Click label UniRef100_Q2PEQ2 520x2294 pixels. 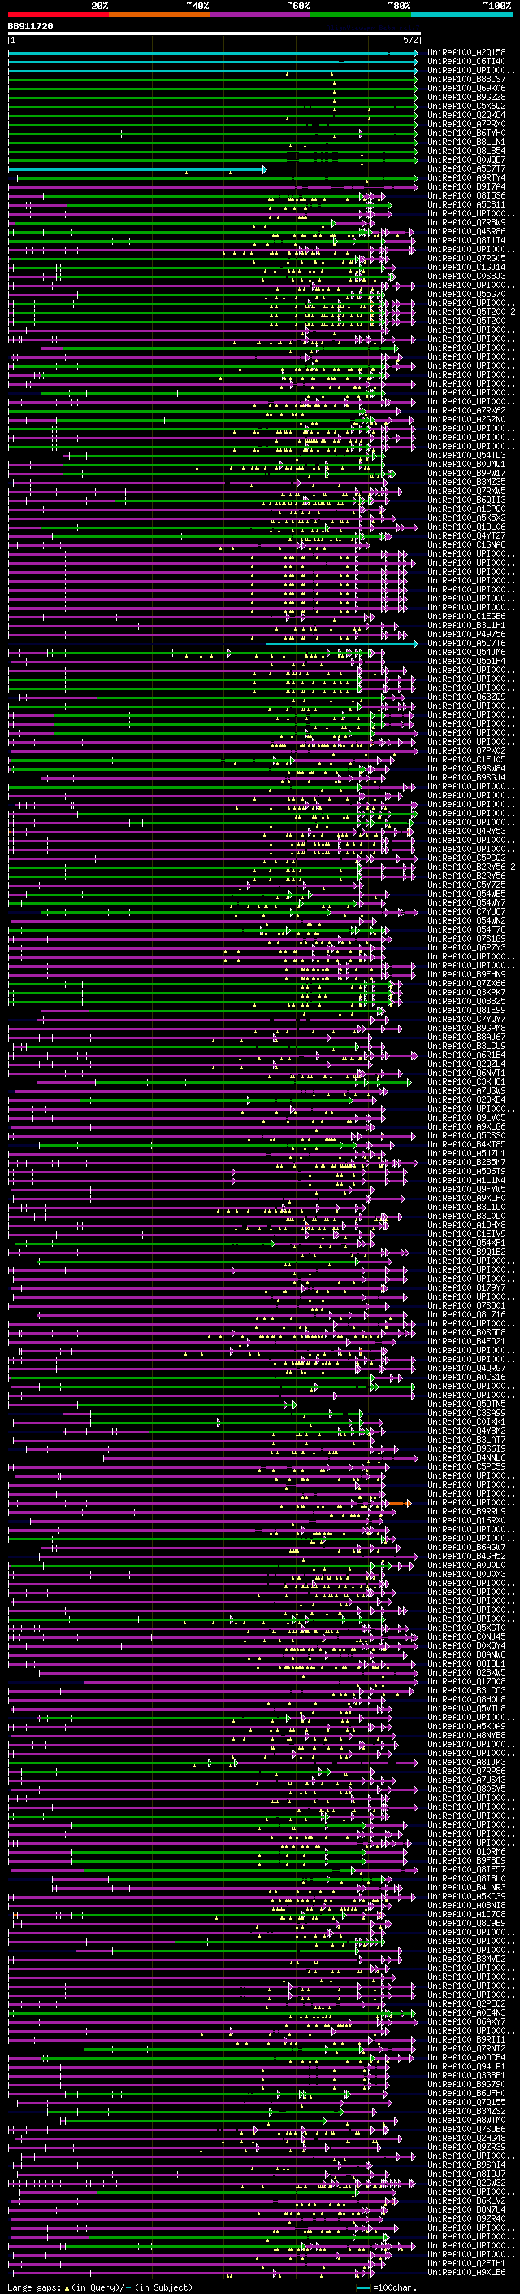tap(466, 2003)
